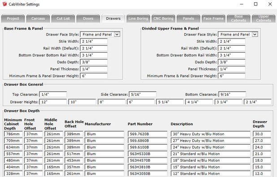The image size is (277, 177).
Task: Go to the Face Frame tab
Action: pos(214,18)
